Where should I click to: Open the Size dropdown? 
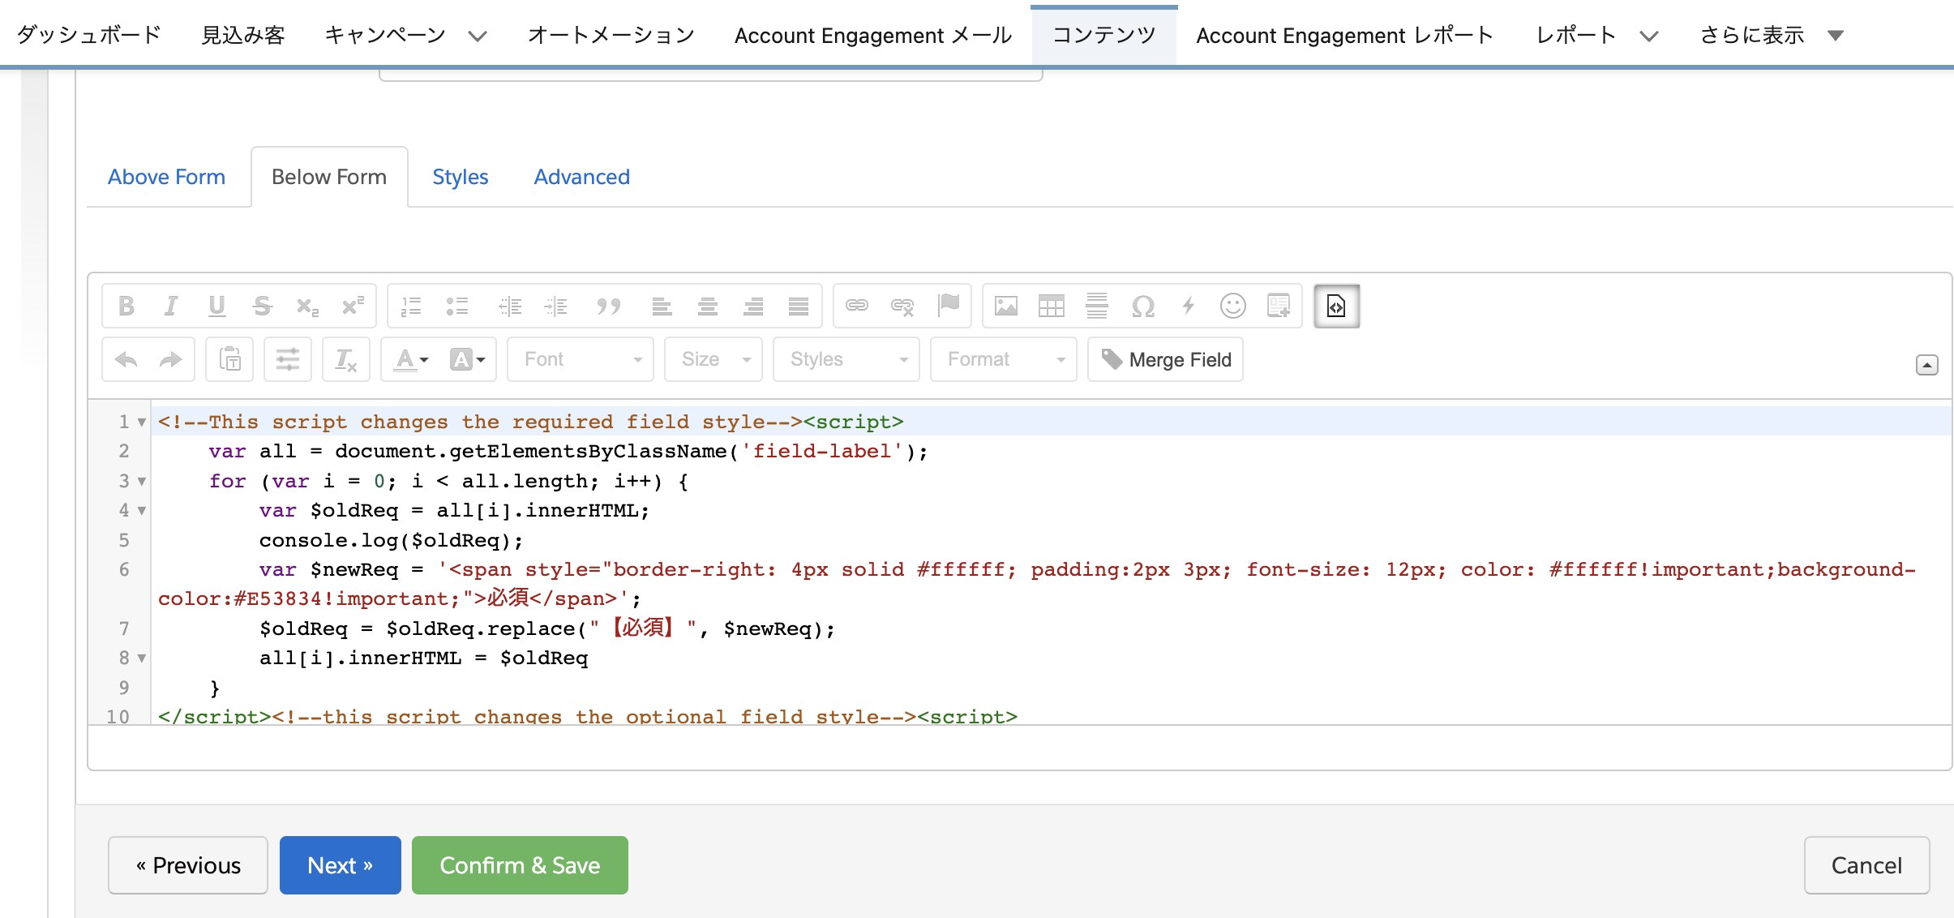(x=713, y=359)
